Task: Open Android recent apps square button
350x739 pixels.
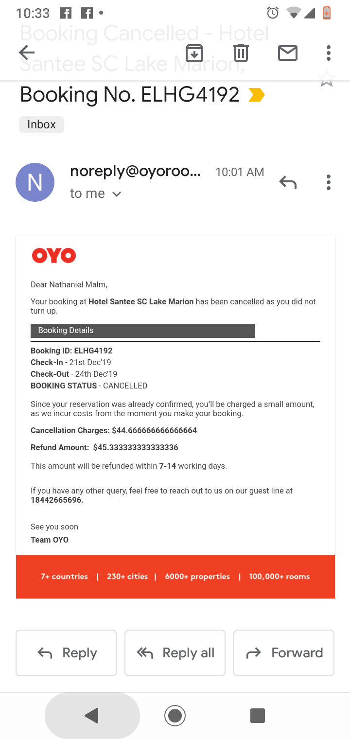Action: pos(257,715)
